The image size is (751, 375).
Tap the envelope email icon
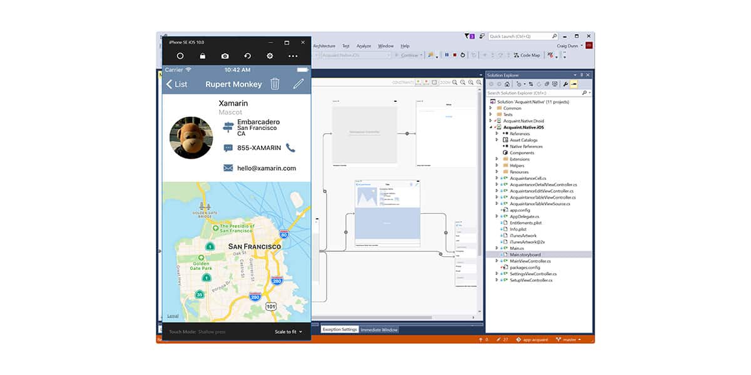click(x=228, y=168)
